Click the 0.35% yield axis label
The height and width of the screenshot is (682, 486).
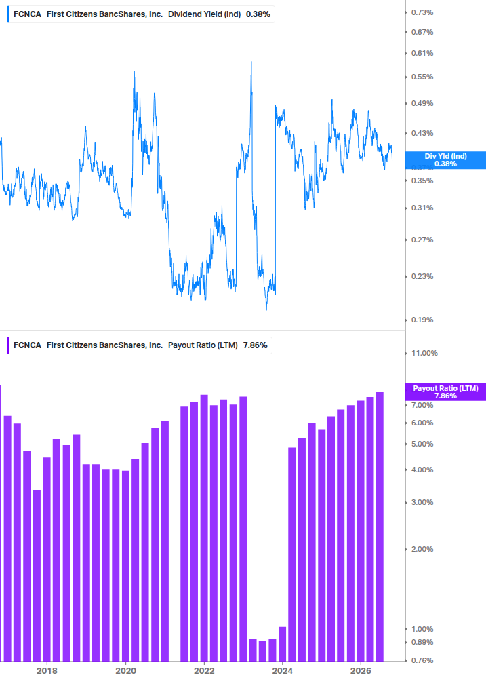(x=422, y=181)
